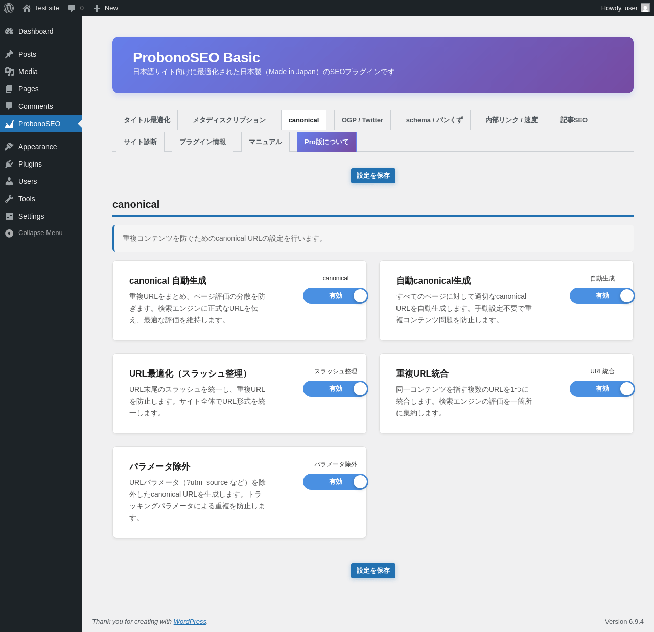This screenshot has width=654, height=632.
Task: Open the プラグイン情報 tab
Action: tap(202, 142)
